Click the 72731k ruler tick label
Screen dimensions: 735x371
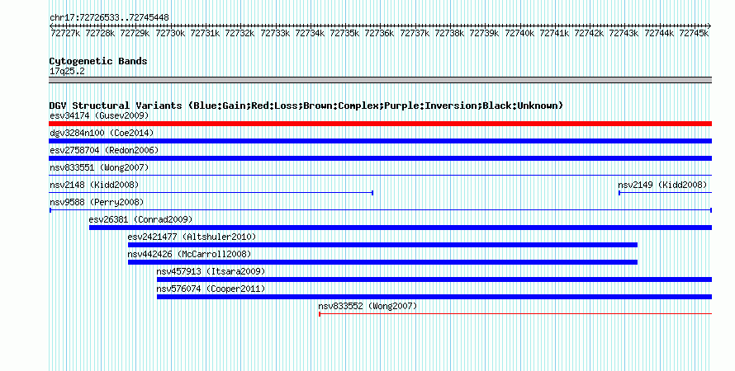tap(205, 33)
